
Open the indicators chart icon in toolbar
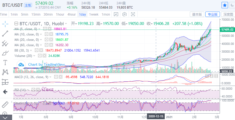pyautogui.click(x=116, y=14)
